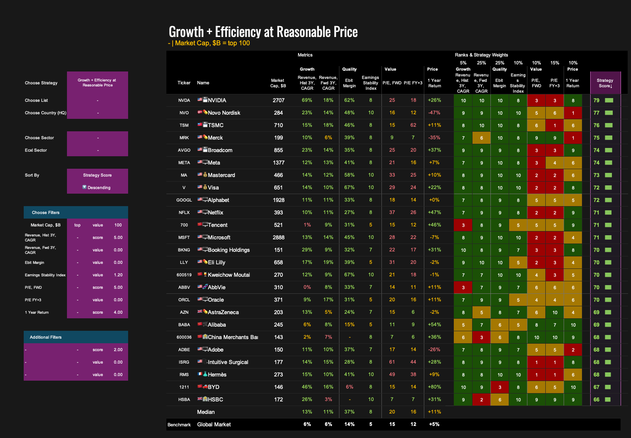Click the pill icon beside Eli Lilly
This screenshot has height=438, width=631.
tap(205, 262)
